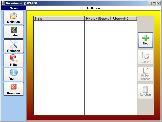Click the Menü header label
This screenshot has width=162, height=122.
coord(14,8)
